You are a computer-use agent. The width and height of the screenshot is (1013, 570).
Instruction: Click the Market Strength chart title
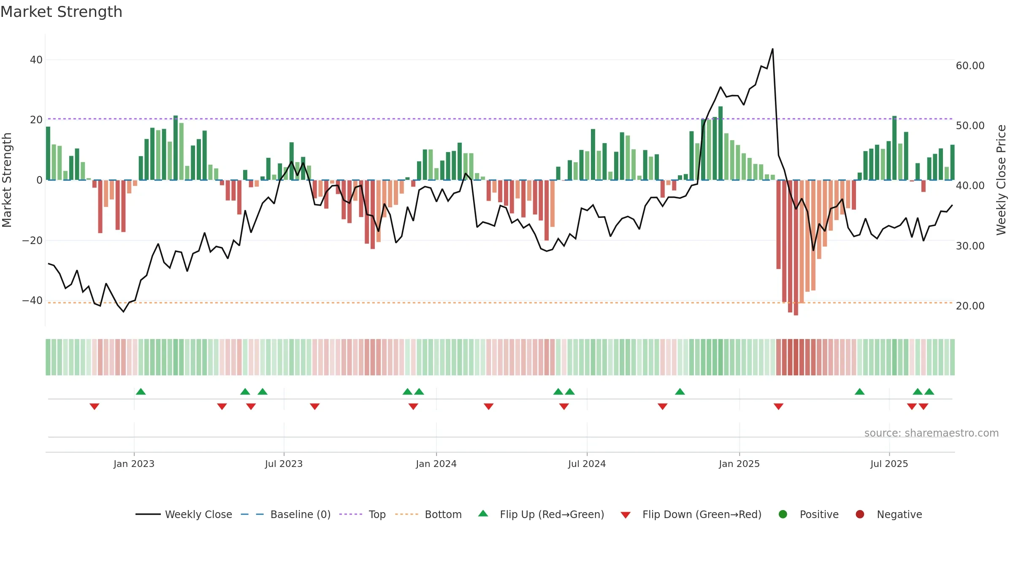click(x=61, y=12)
